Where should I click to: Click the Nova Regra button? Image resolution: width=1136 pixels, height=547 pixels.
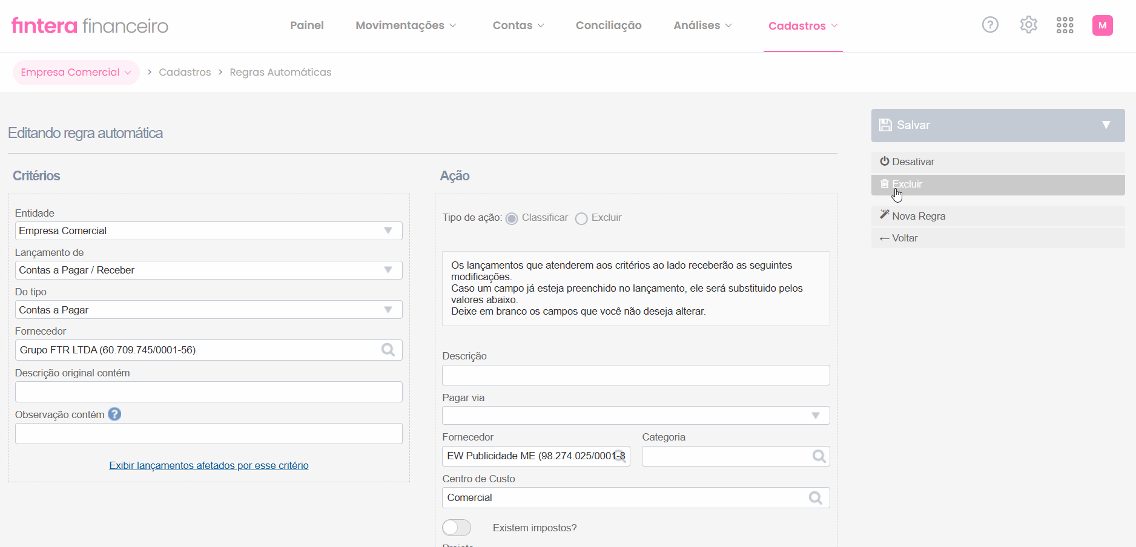(998, 216)
